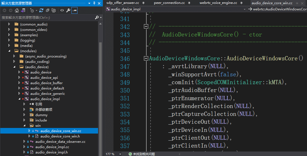
Task: Click the forward arrow in Solution Explorer toolbar
Action: (11, 10)
